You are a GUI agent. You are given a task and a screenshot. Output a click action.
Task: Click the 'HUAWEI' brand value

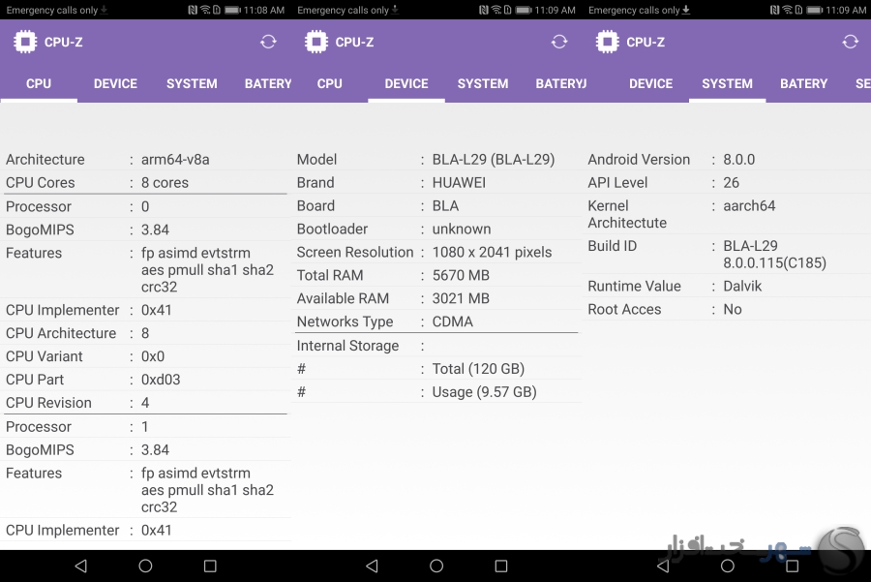point(459,183)
